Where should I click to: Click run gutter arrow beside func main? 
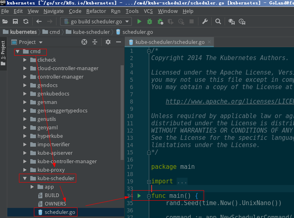[x=139, y=196]
